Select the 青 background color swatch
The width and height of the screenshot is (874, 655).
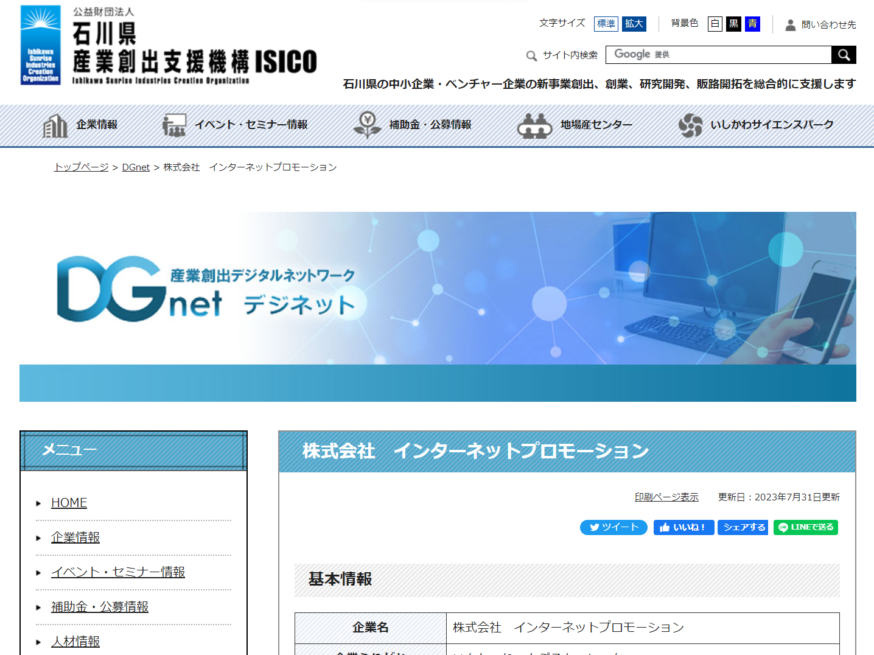(752, 24)
